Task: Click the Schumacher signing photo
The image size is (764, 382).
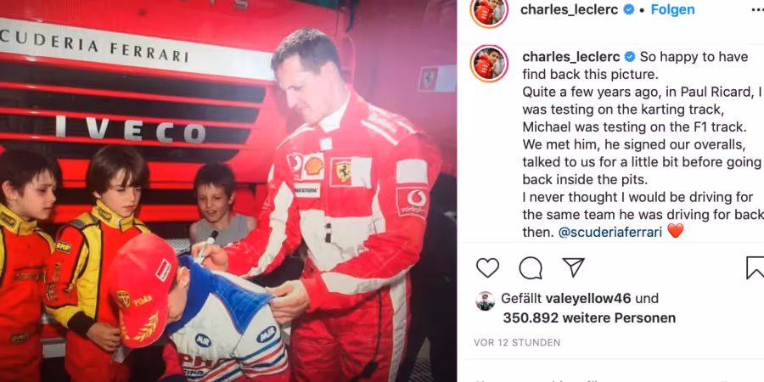Action: coord(228,191)
